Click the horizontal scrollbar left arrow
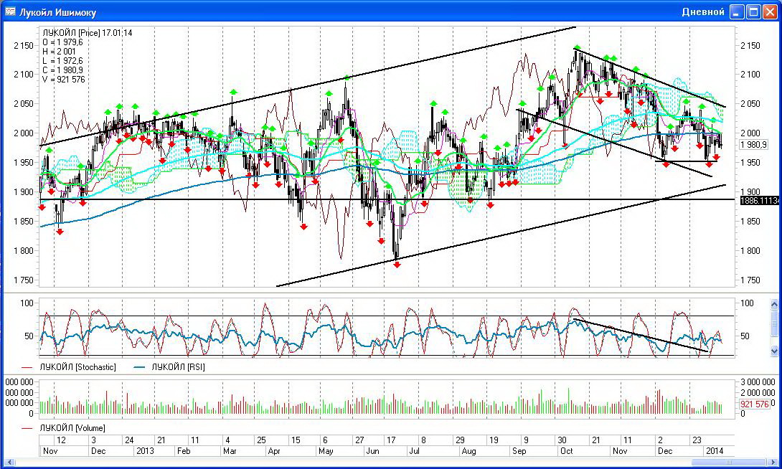The image size is (782, 469). 8,463
